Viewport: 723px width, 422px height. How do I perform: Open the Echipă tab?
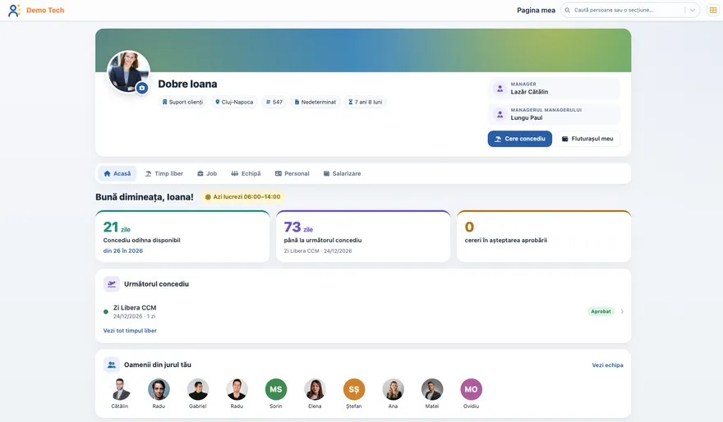click(x=246, y=174)
